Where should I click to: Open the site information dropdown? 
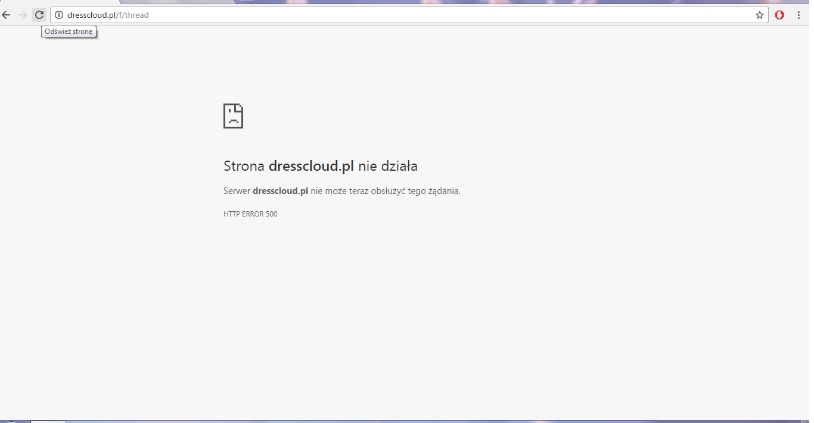pyautogui.click(x=58, y=15)
